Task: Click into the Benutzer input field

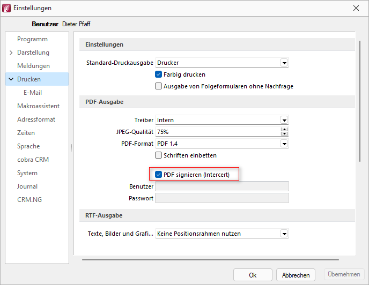Action: pos(222,186)
